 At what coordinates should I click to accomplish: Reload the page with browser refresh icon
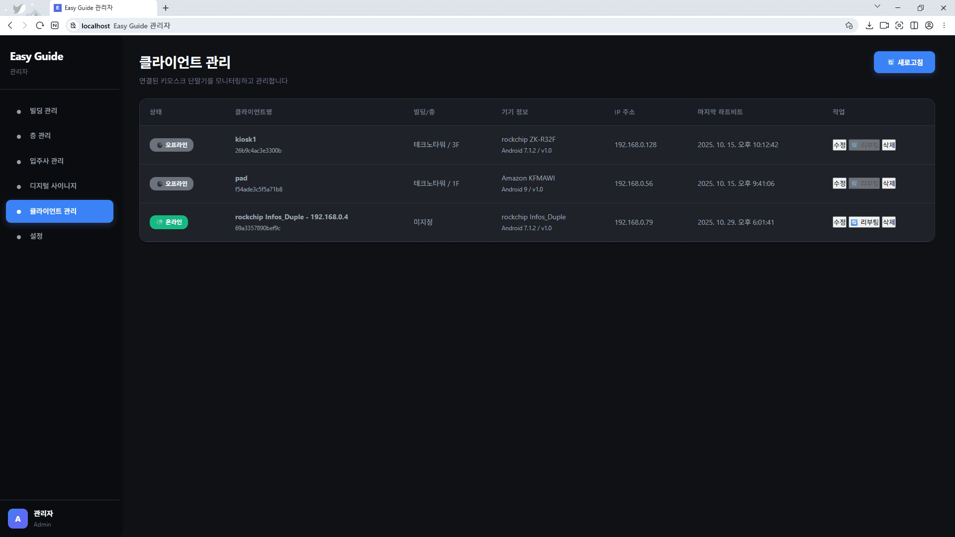point(40,25)
